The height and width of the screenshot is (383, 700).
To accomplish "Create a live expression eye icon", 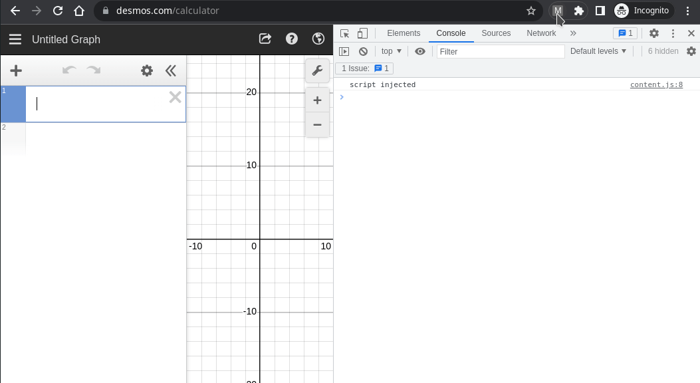I will (420, 51).
